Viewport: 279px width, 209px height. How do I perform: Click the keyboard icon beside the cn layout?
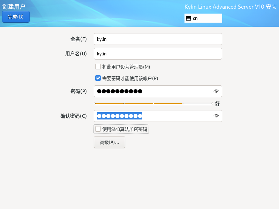tap(189, 18)
